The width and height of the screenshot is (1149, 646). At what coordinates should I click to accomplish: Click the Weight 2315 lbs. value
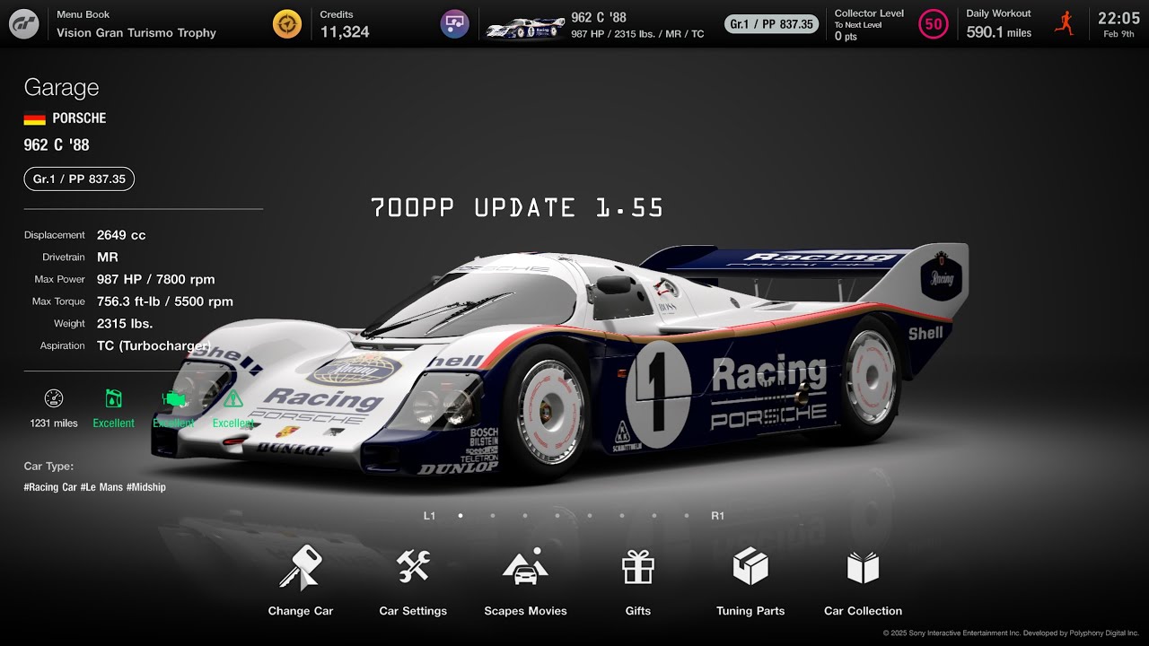125,324
